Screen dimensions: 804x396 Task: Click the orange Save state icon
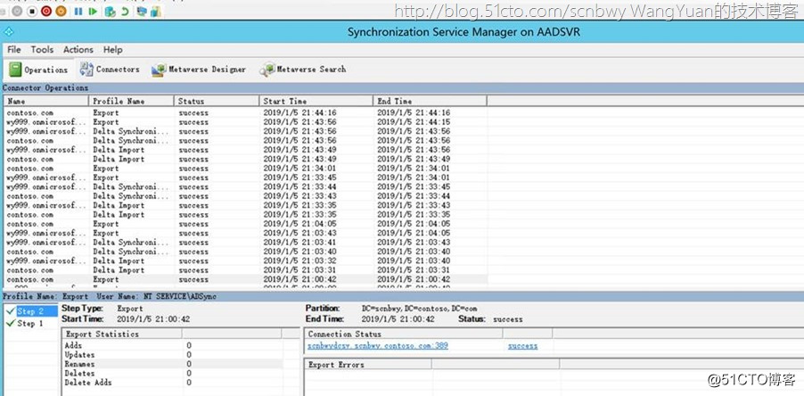(x=61, y=12)
